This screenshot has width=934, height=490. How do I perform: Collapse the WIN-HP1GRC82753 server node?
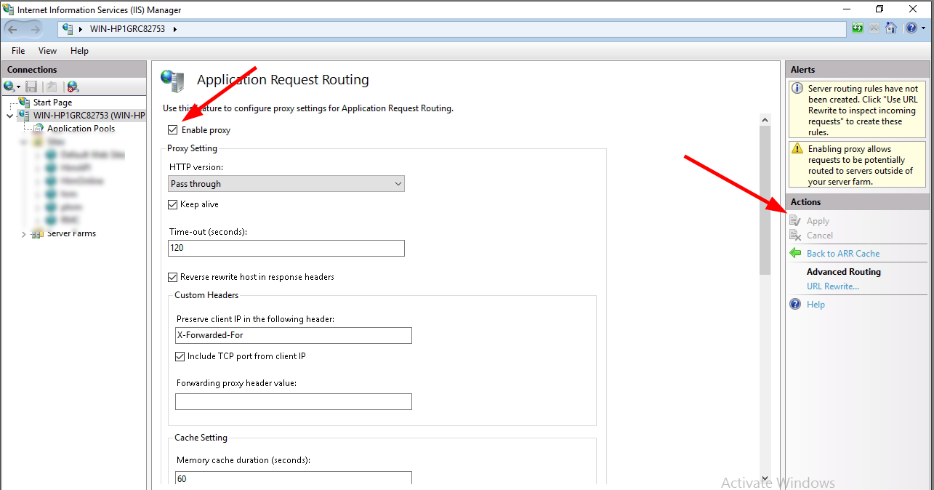[9, 115]
